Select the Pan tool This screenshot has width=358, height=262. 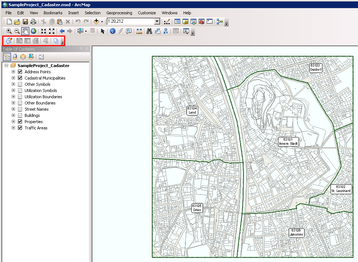coord(25,31)
